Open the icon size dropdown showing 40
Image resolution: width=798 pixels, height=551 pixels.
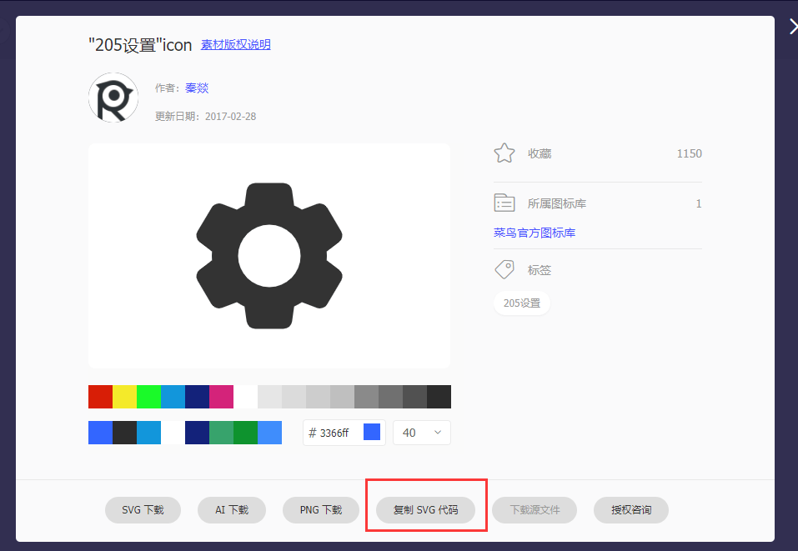click(421, 432)
